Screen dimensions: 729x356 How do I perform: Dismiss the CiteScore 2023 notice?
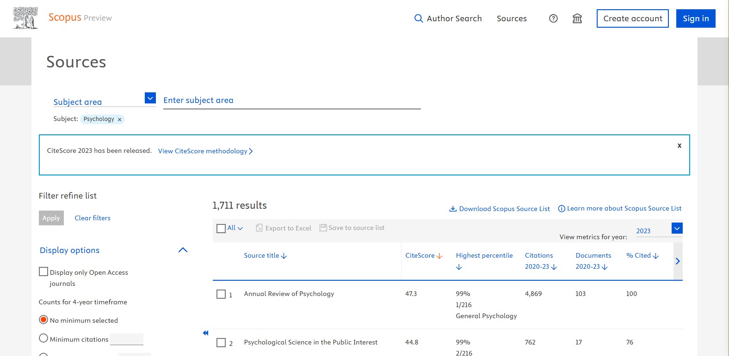[680, 145]
